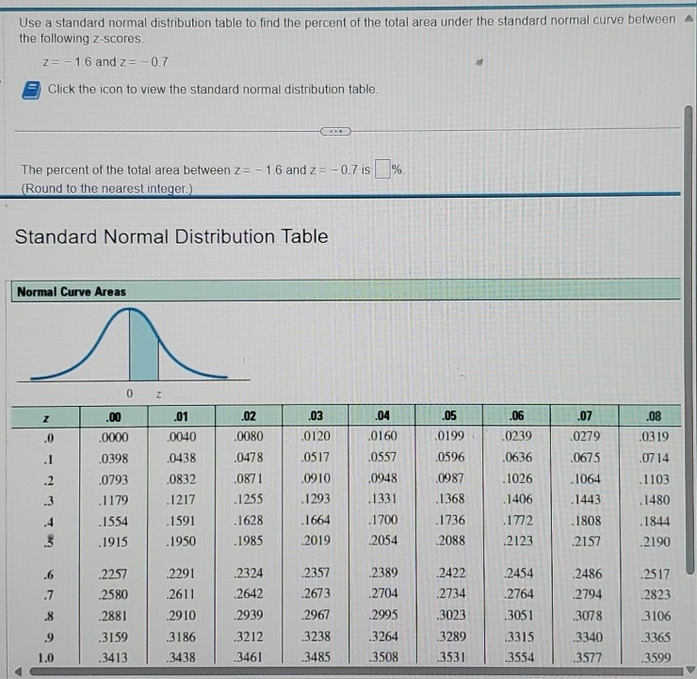Click the horizontal scrollbar thumb
The width and height of the screenshot is (697, 679).
pos(356,671)
